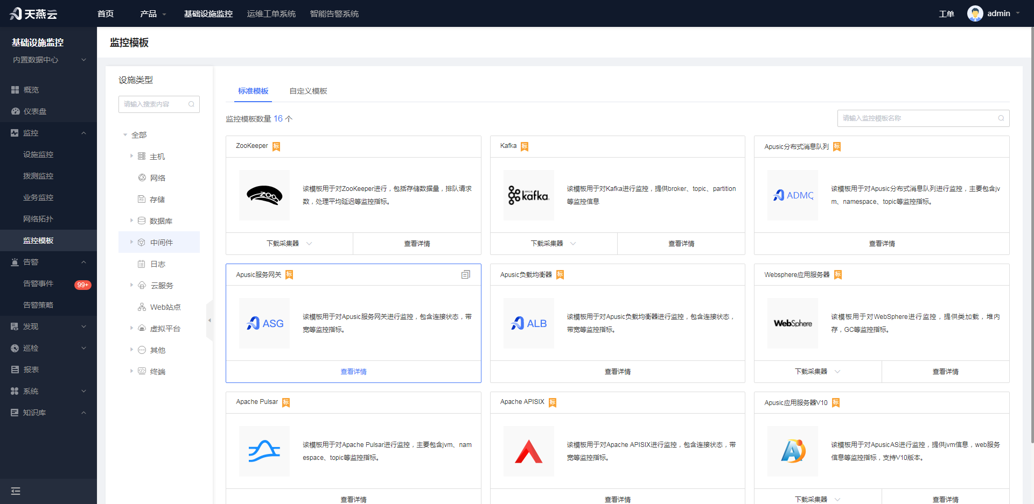Click 工单 in top right header
The height and width of the screenshot is (504, 1034).
(x=946, y=14)
